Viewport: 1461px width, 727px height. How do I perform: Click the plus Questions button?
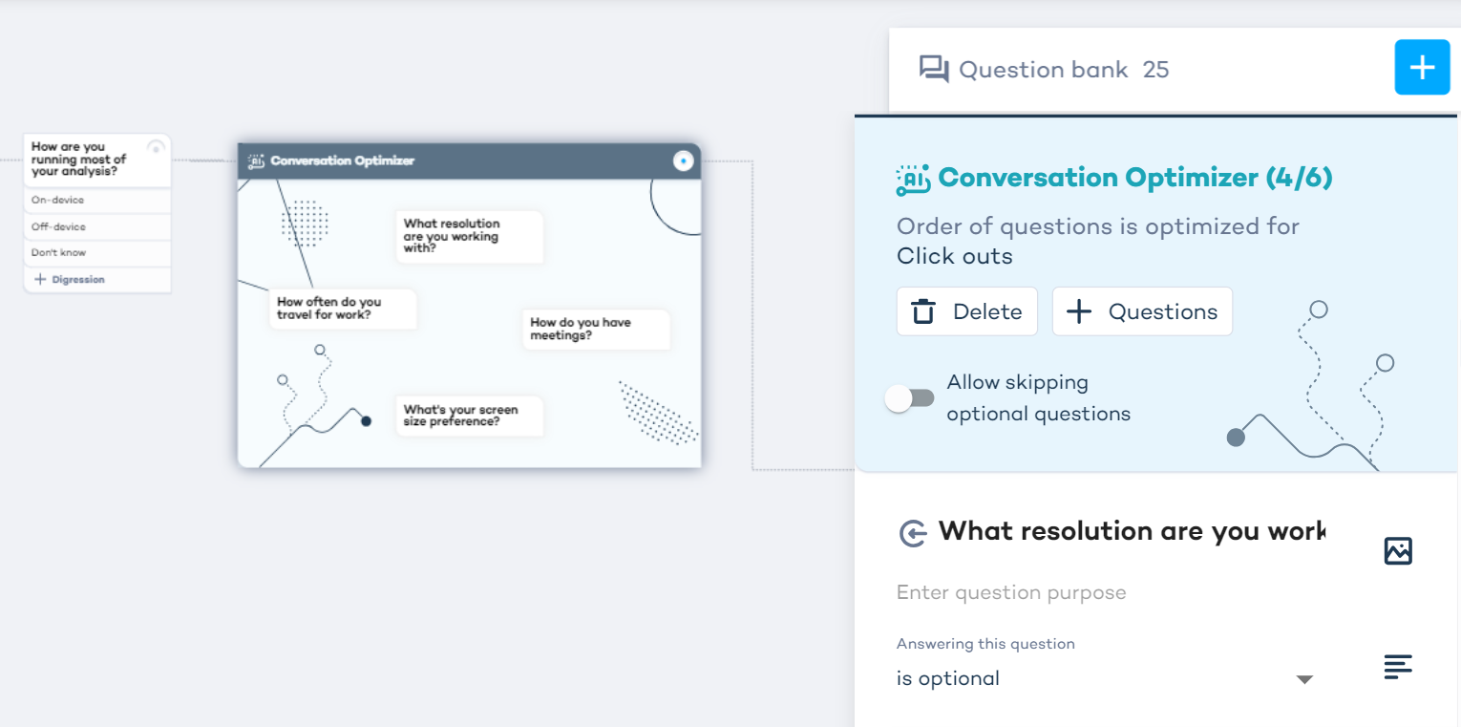point(1142,311)
